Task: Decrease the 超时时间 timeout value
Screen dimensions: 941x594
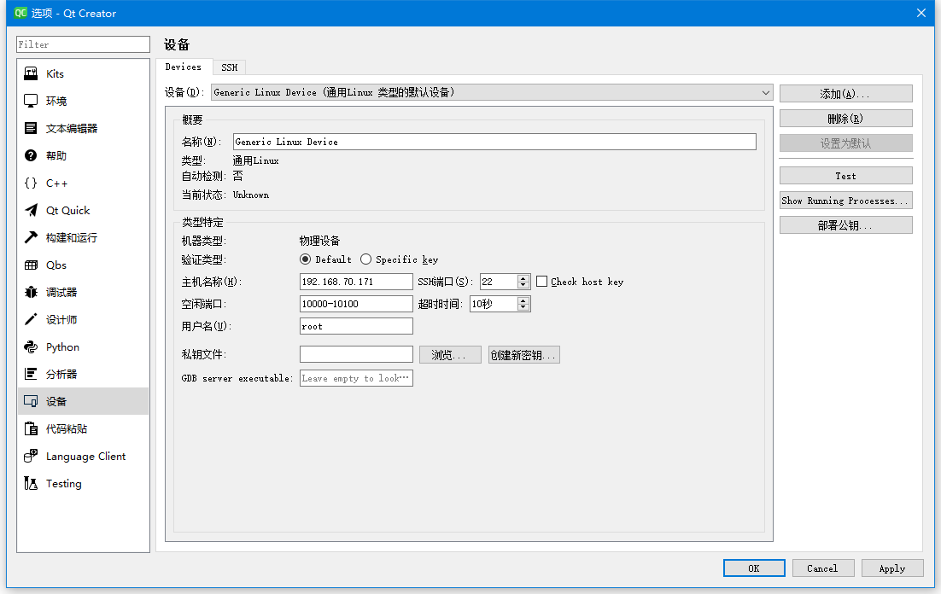Action: (523, 307)
